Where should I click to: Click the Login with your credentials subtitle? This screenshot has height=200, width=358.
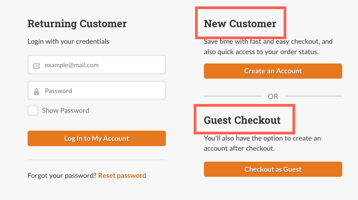(68, 41)
